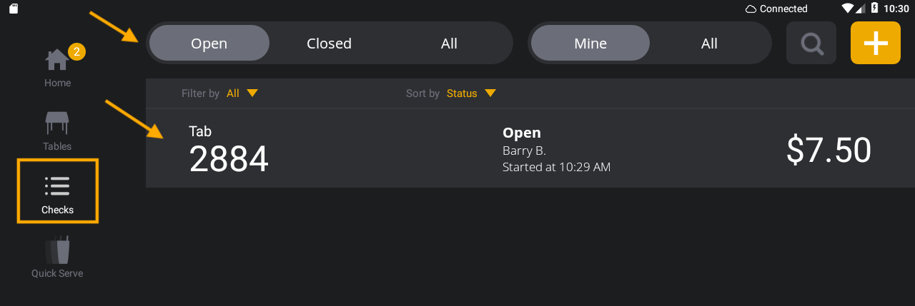The width and height of the screenshot is (915, 306).
Task: Tap the Wi-Fi signal status icon
Action: pyautogui.click(x=848, y=9)
